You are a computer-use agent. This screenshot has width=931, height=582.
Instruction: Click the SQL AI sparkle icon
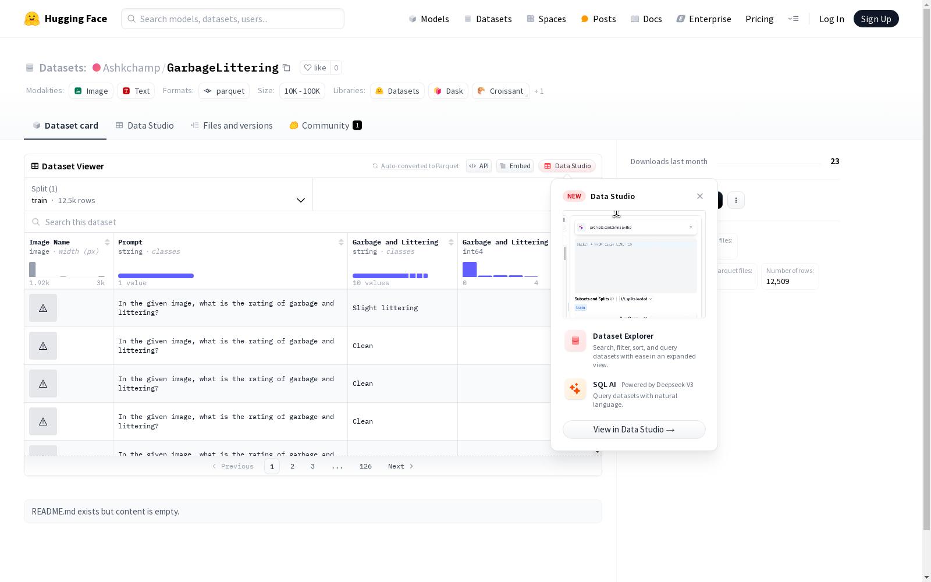click(575, 389)
